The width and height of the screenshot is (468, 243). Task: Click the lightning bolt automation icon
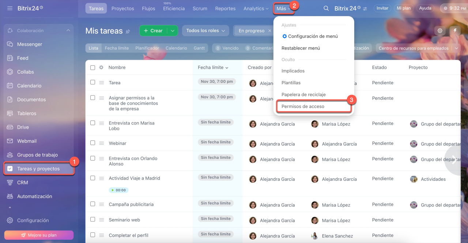pos(455,31)
